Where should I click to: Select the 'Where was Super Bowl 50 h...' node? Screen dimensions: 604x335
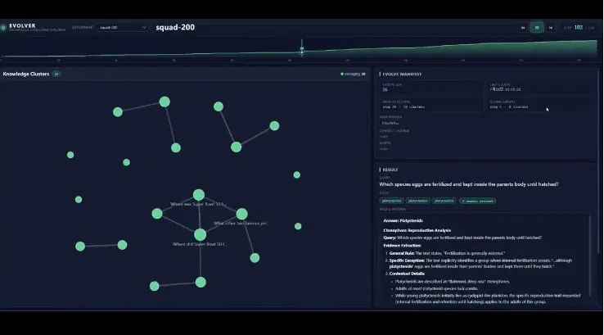pyautogui.click(x=199, y=195)
